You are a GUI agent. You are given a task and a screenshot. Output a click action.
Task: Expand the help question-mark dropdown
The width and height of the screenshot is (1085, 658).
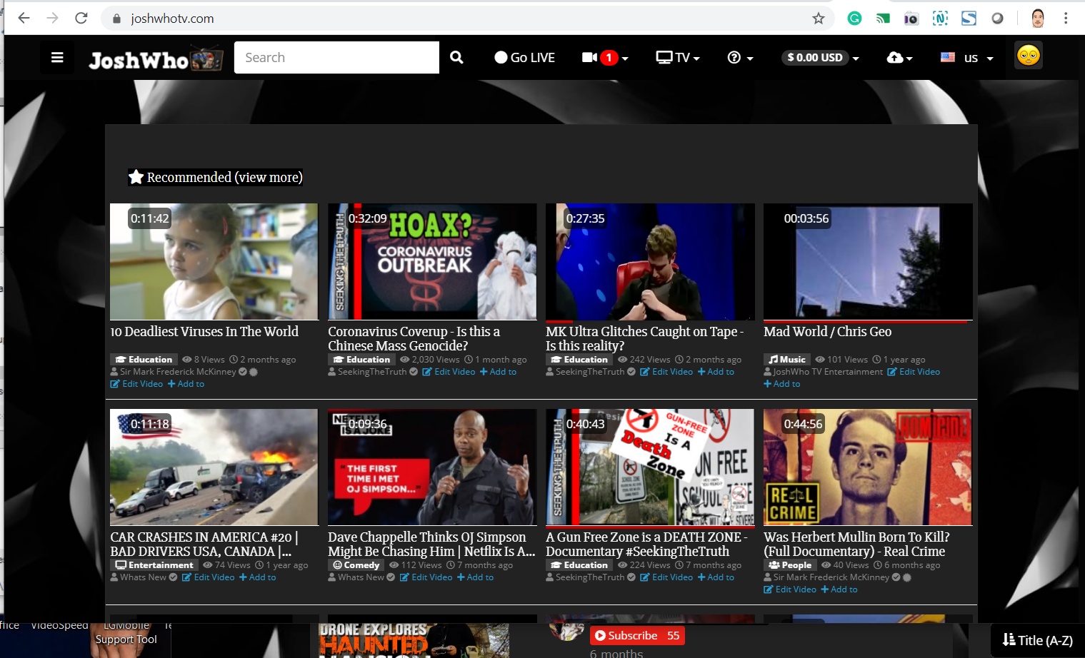(740, 58)
